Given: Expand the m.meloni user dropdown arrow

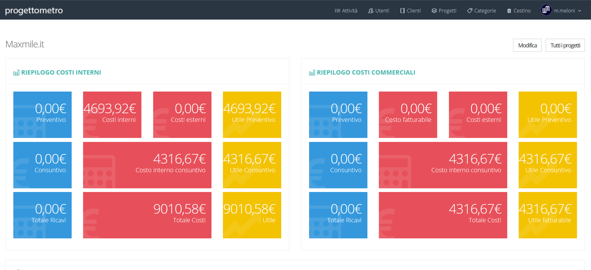Looking at the screenshot, I should pos(580,11).
